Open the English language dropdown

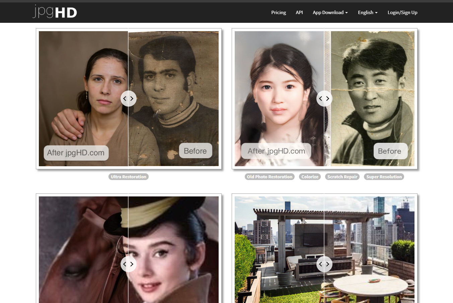pyautogui.click(x=368, y=12)
